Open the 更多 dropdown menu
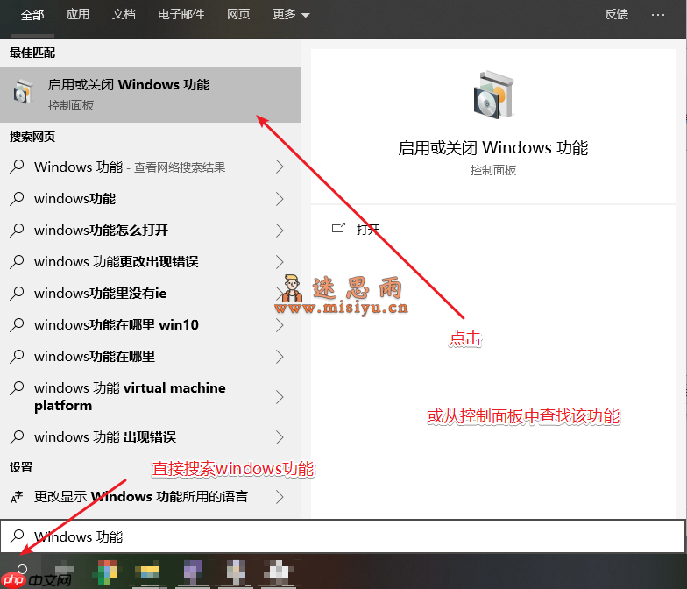 tap(291, 14)
